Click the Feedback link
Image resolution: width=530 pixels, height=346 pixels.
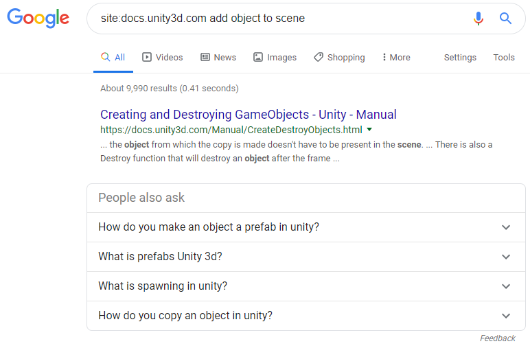point(498,338)
